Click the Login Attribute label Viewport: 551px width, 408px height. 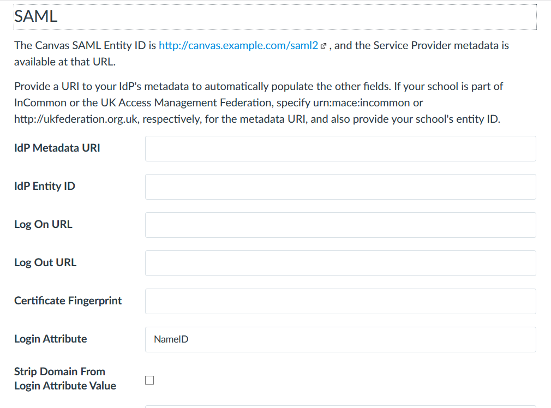coord(50,338)
